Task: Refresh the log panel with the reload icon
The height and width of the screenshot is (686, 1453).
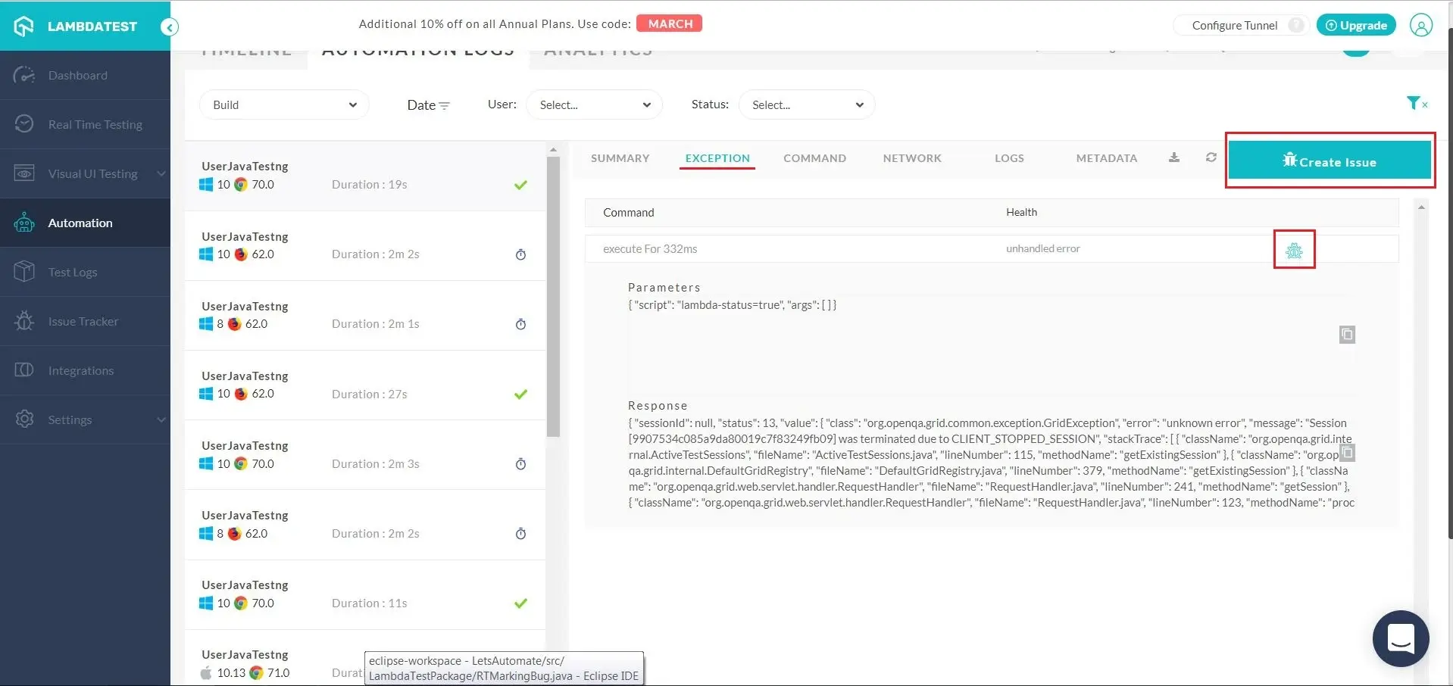Action: coord(1211,157)
